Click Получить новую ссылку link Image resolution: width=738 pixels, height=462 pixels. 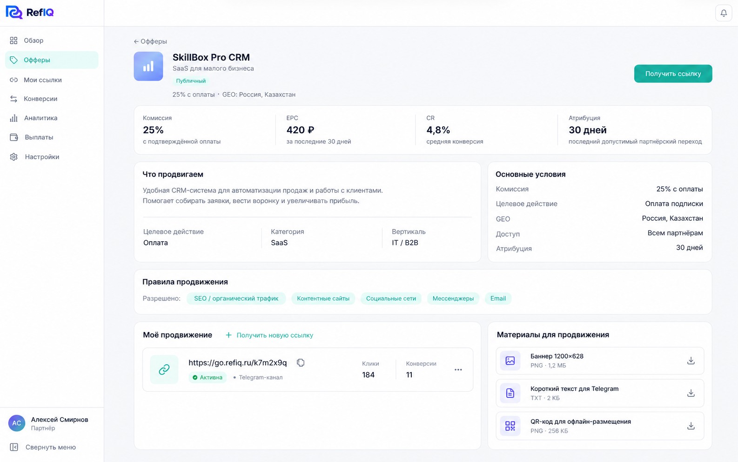click(x=269, y=335)
